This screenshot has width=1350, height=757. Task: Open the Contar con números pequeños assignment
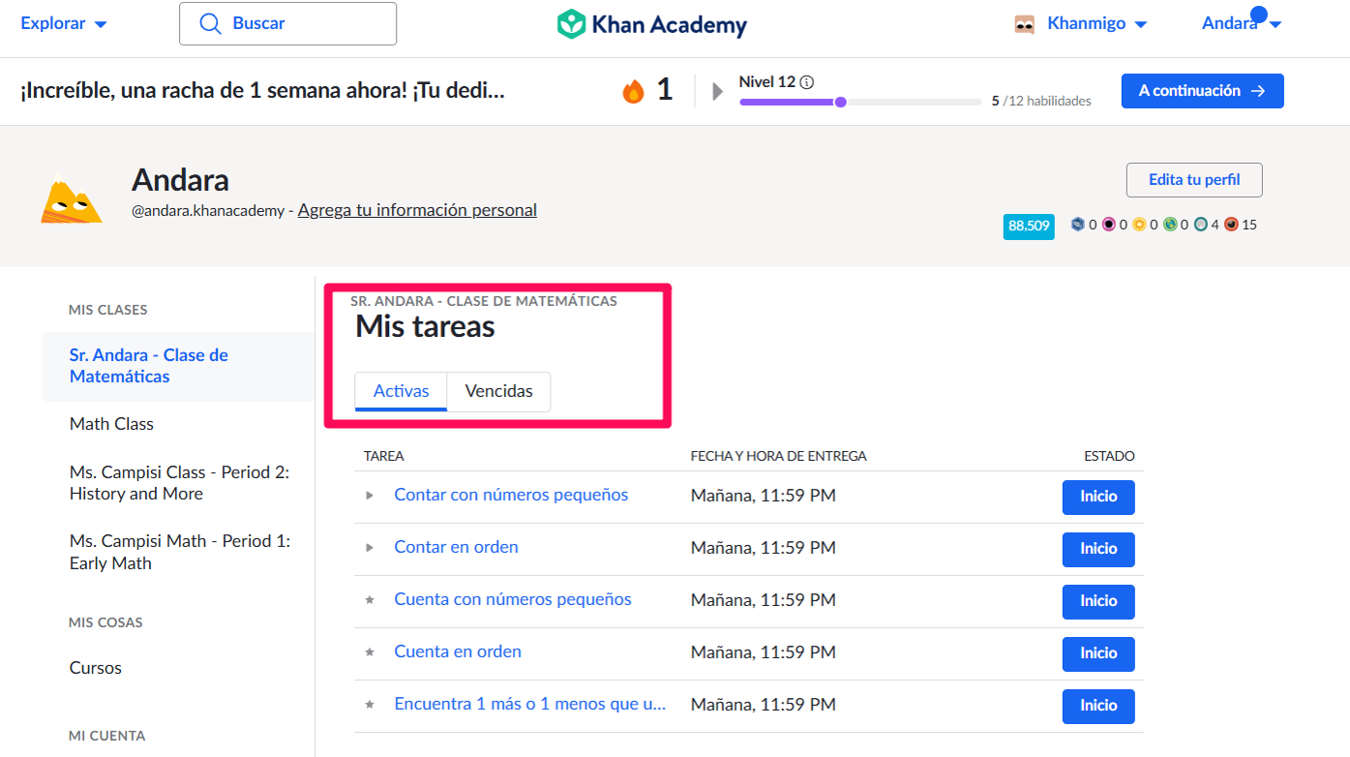click(511, 495)
